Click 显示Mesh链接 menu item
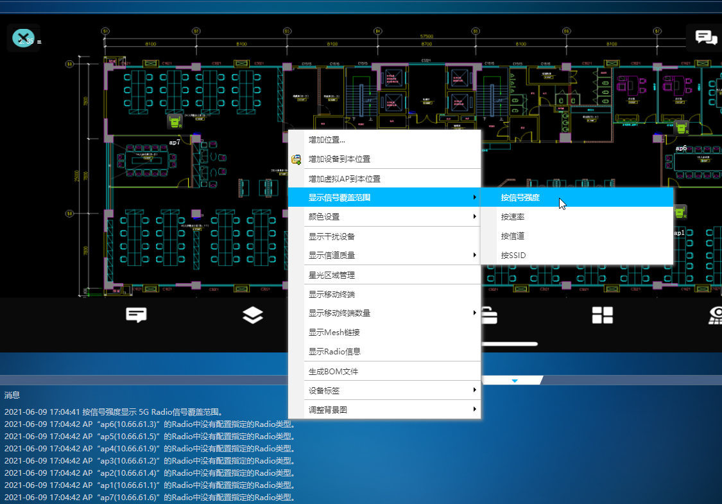The width and height of the screenshot is (722, 504). (384, 332)
